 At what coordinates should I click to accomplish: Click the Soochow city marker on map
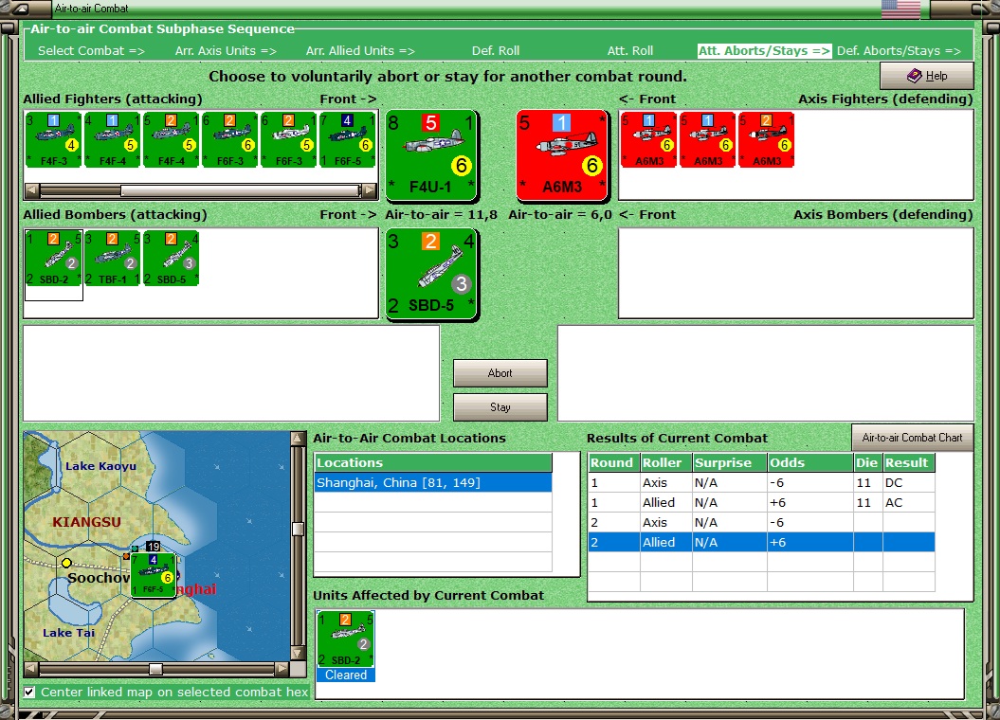point(66,564)
